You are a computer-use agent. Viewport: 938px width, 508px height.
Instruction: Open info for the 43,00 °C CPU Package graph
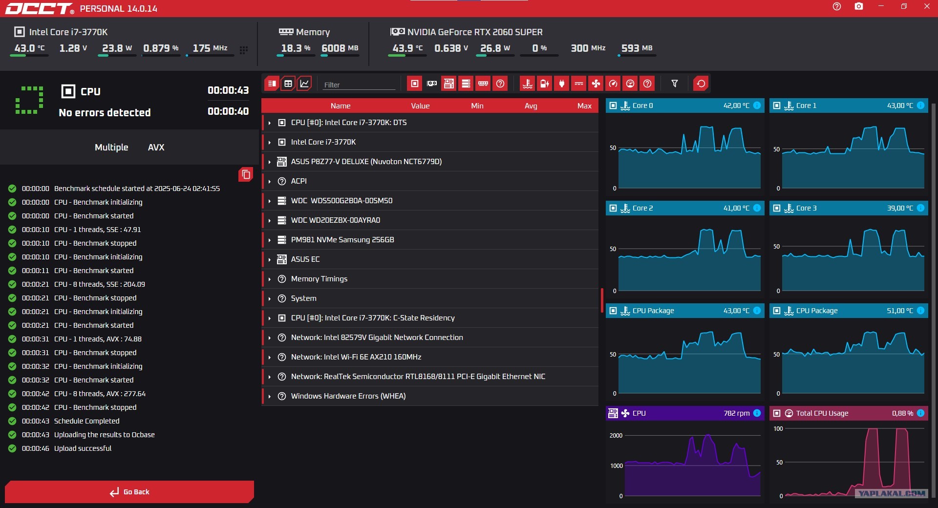[x=757, y=311]
